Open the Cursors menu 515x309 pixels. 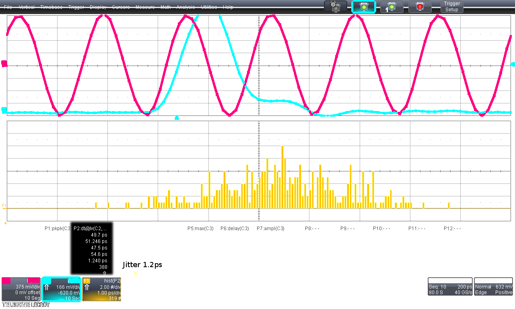[121, 7]
